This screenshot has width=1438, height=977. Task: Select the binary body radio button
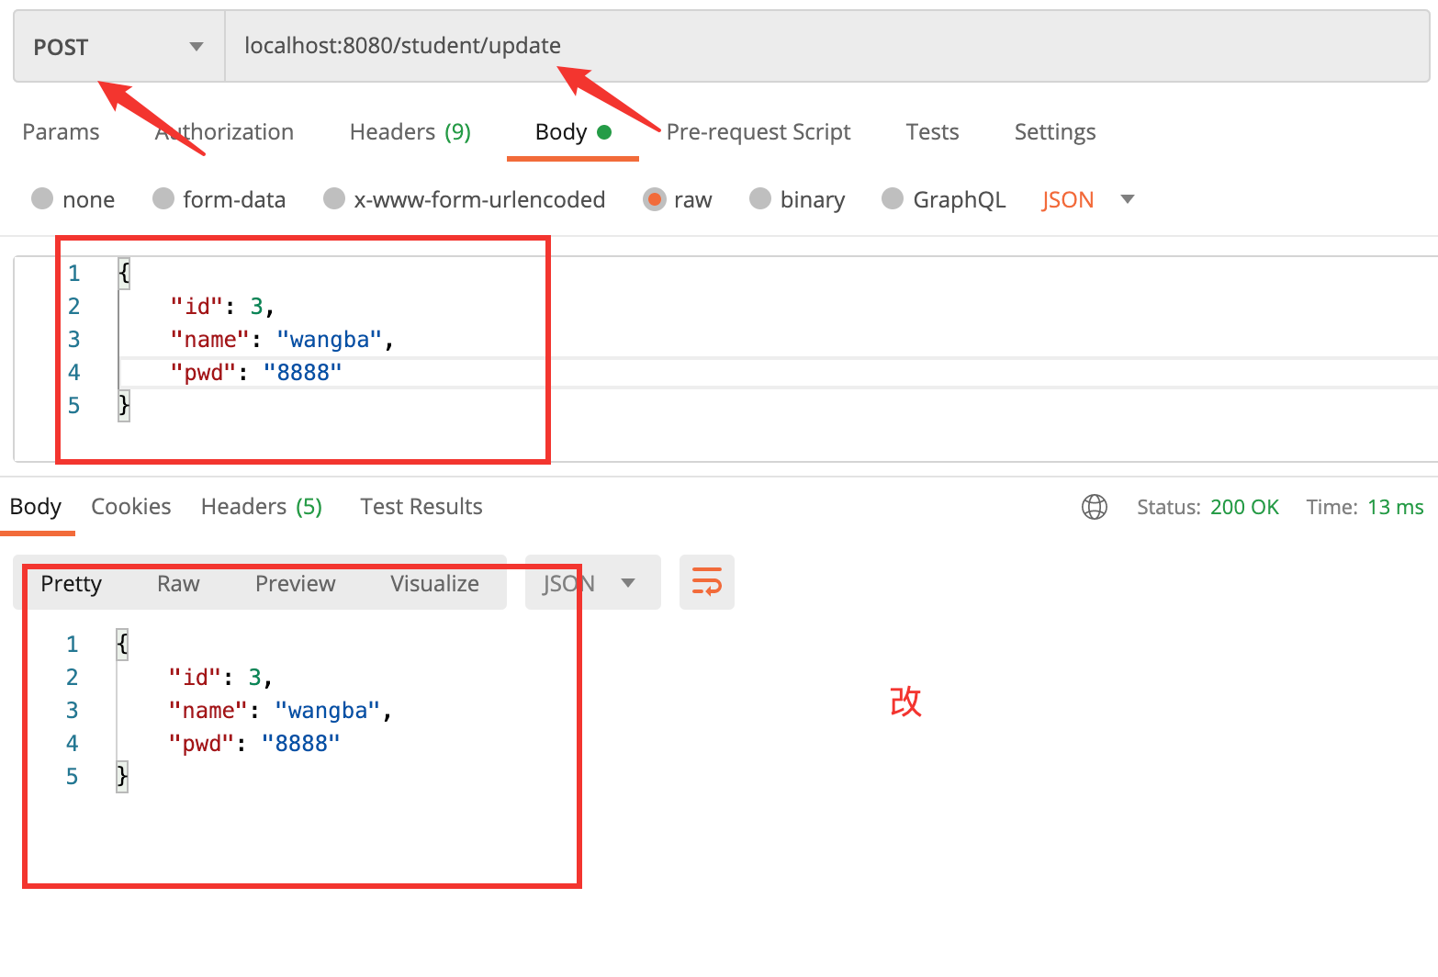coord(760,199)
